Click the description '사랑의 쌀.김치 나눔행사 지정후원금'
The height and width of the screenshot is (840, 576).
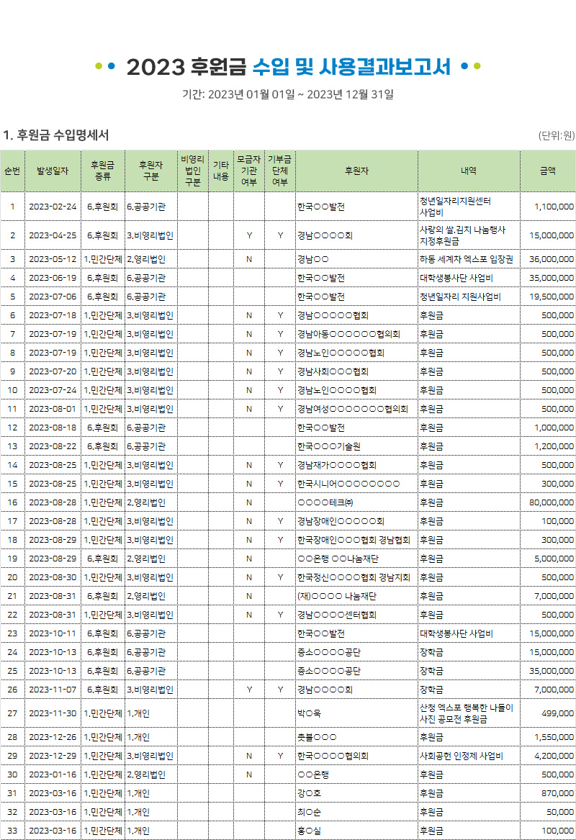tap(462, 235)
